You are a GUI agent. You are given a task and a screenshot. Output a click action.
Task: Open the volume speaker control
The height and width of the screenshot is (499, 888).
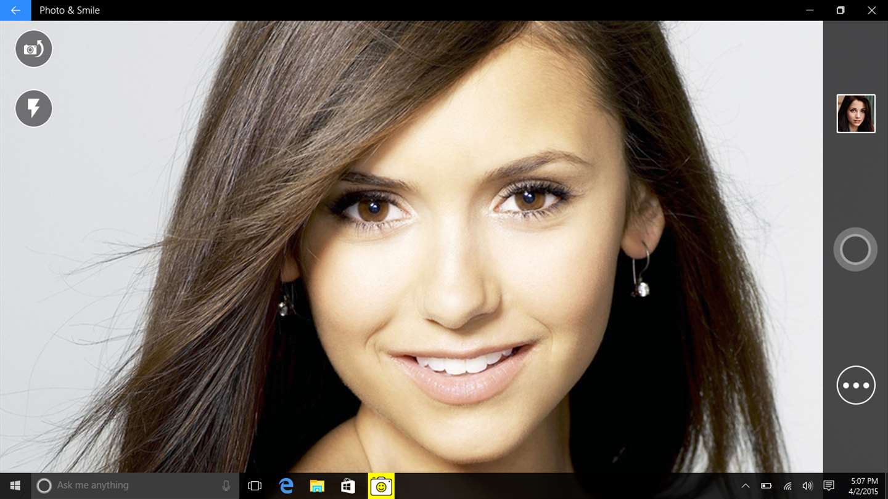807,486
